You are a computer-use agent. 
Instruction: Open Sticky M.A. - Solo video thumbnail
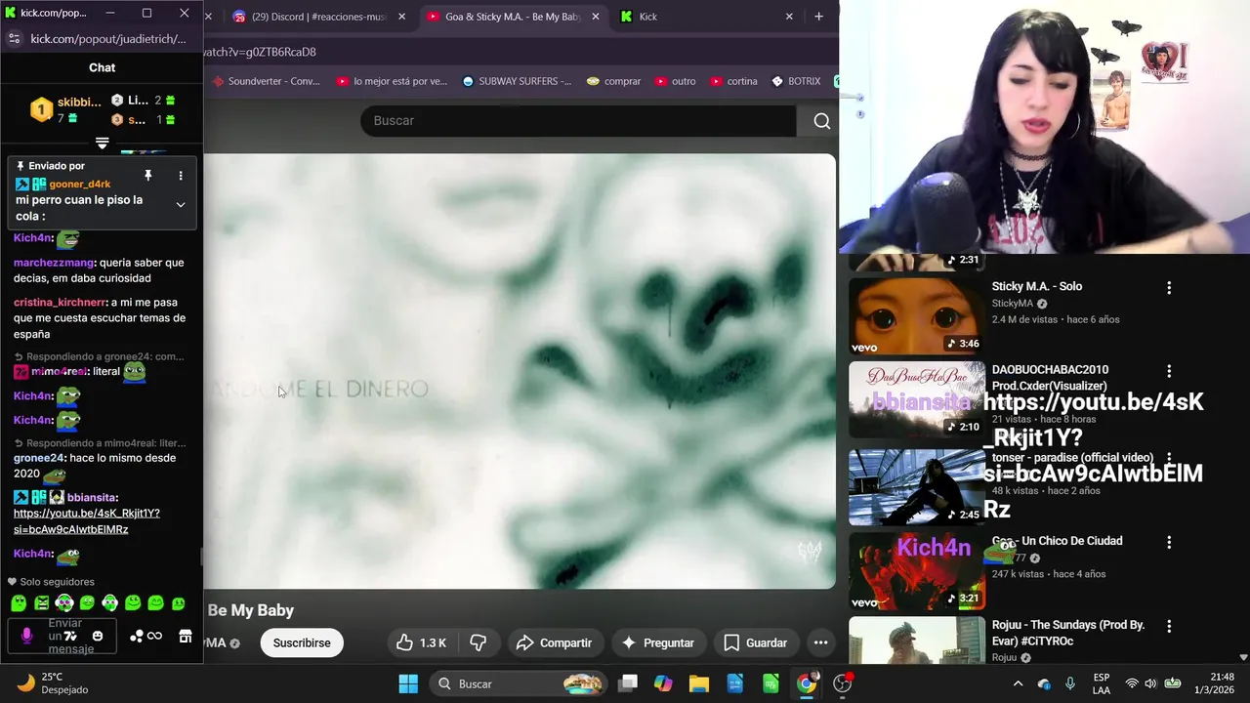point(916,316)
